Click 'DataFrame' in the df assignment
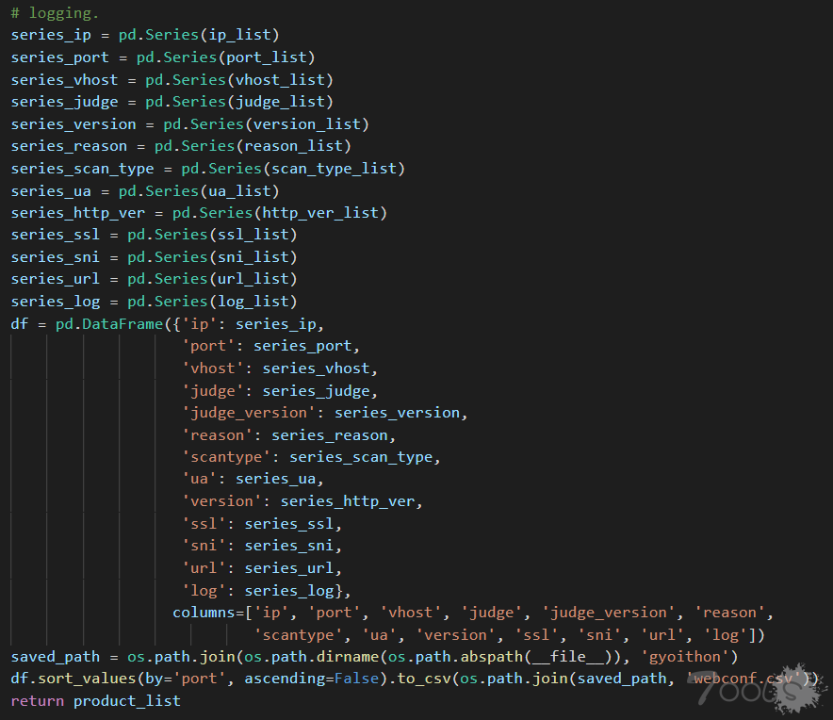Viewport: 833px width, 720px height. [122, 324]
